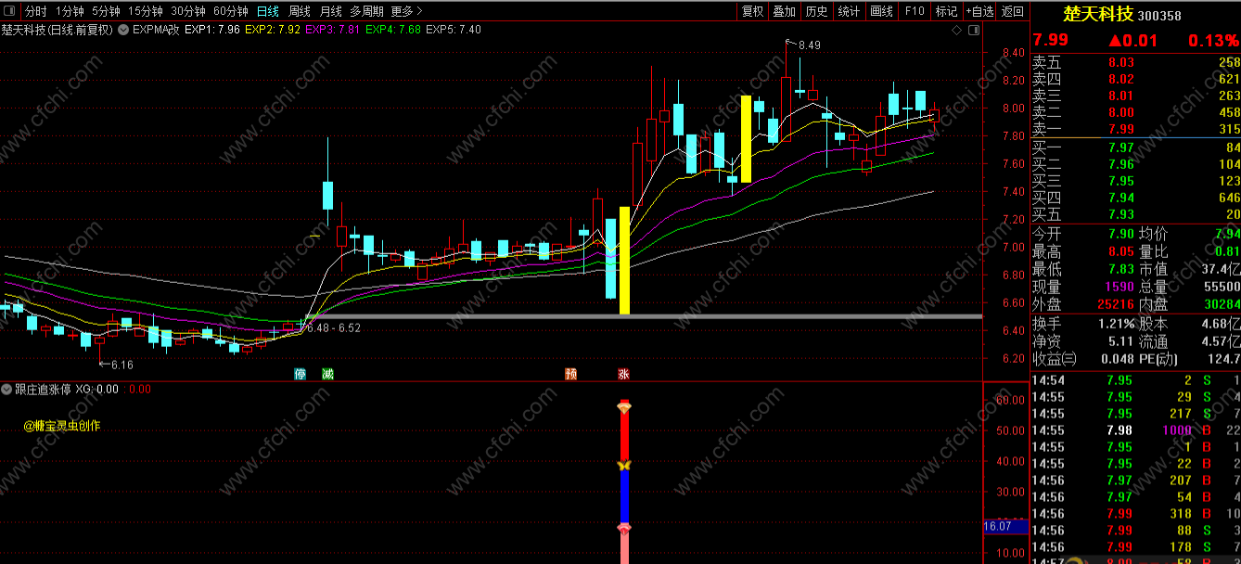
Task: Click the first yellow highlighted candlestick bar
Action: [624, 261]
